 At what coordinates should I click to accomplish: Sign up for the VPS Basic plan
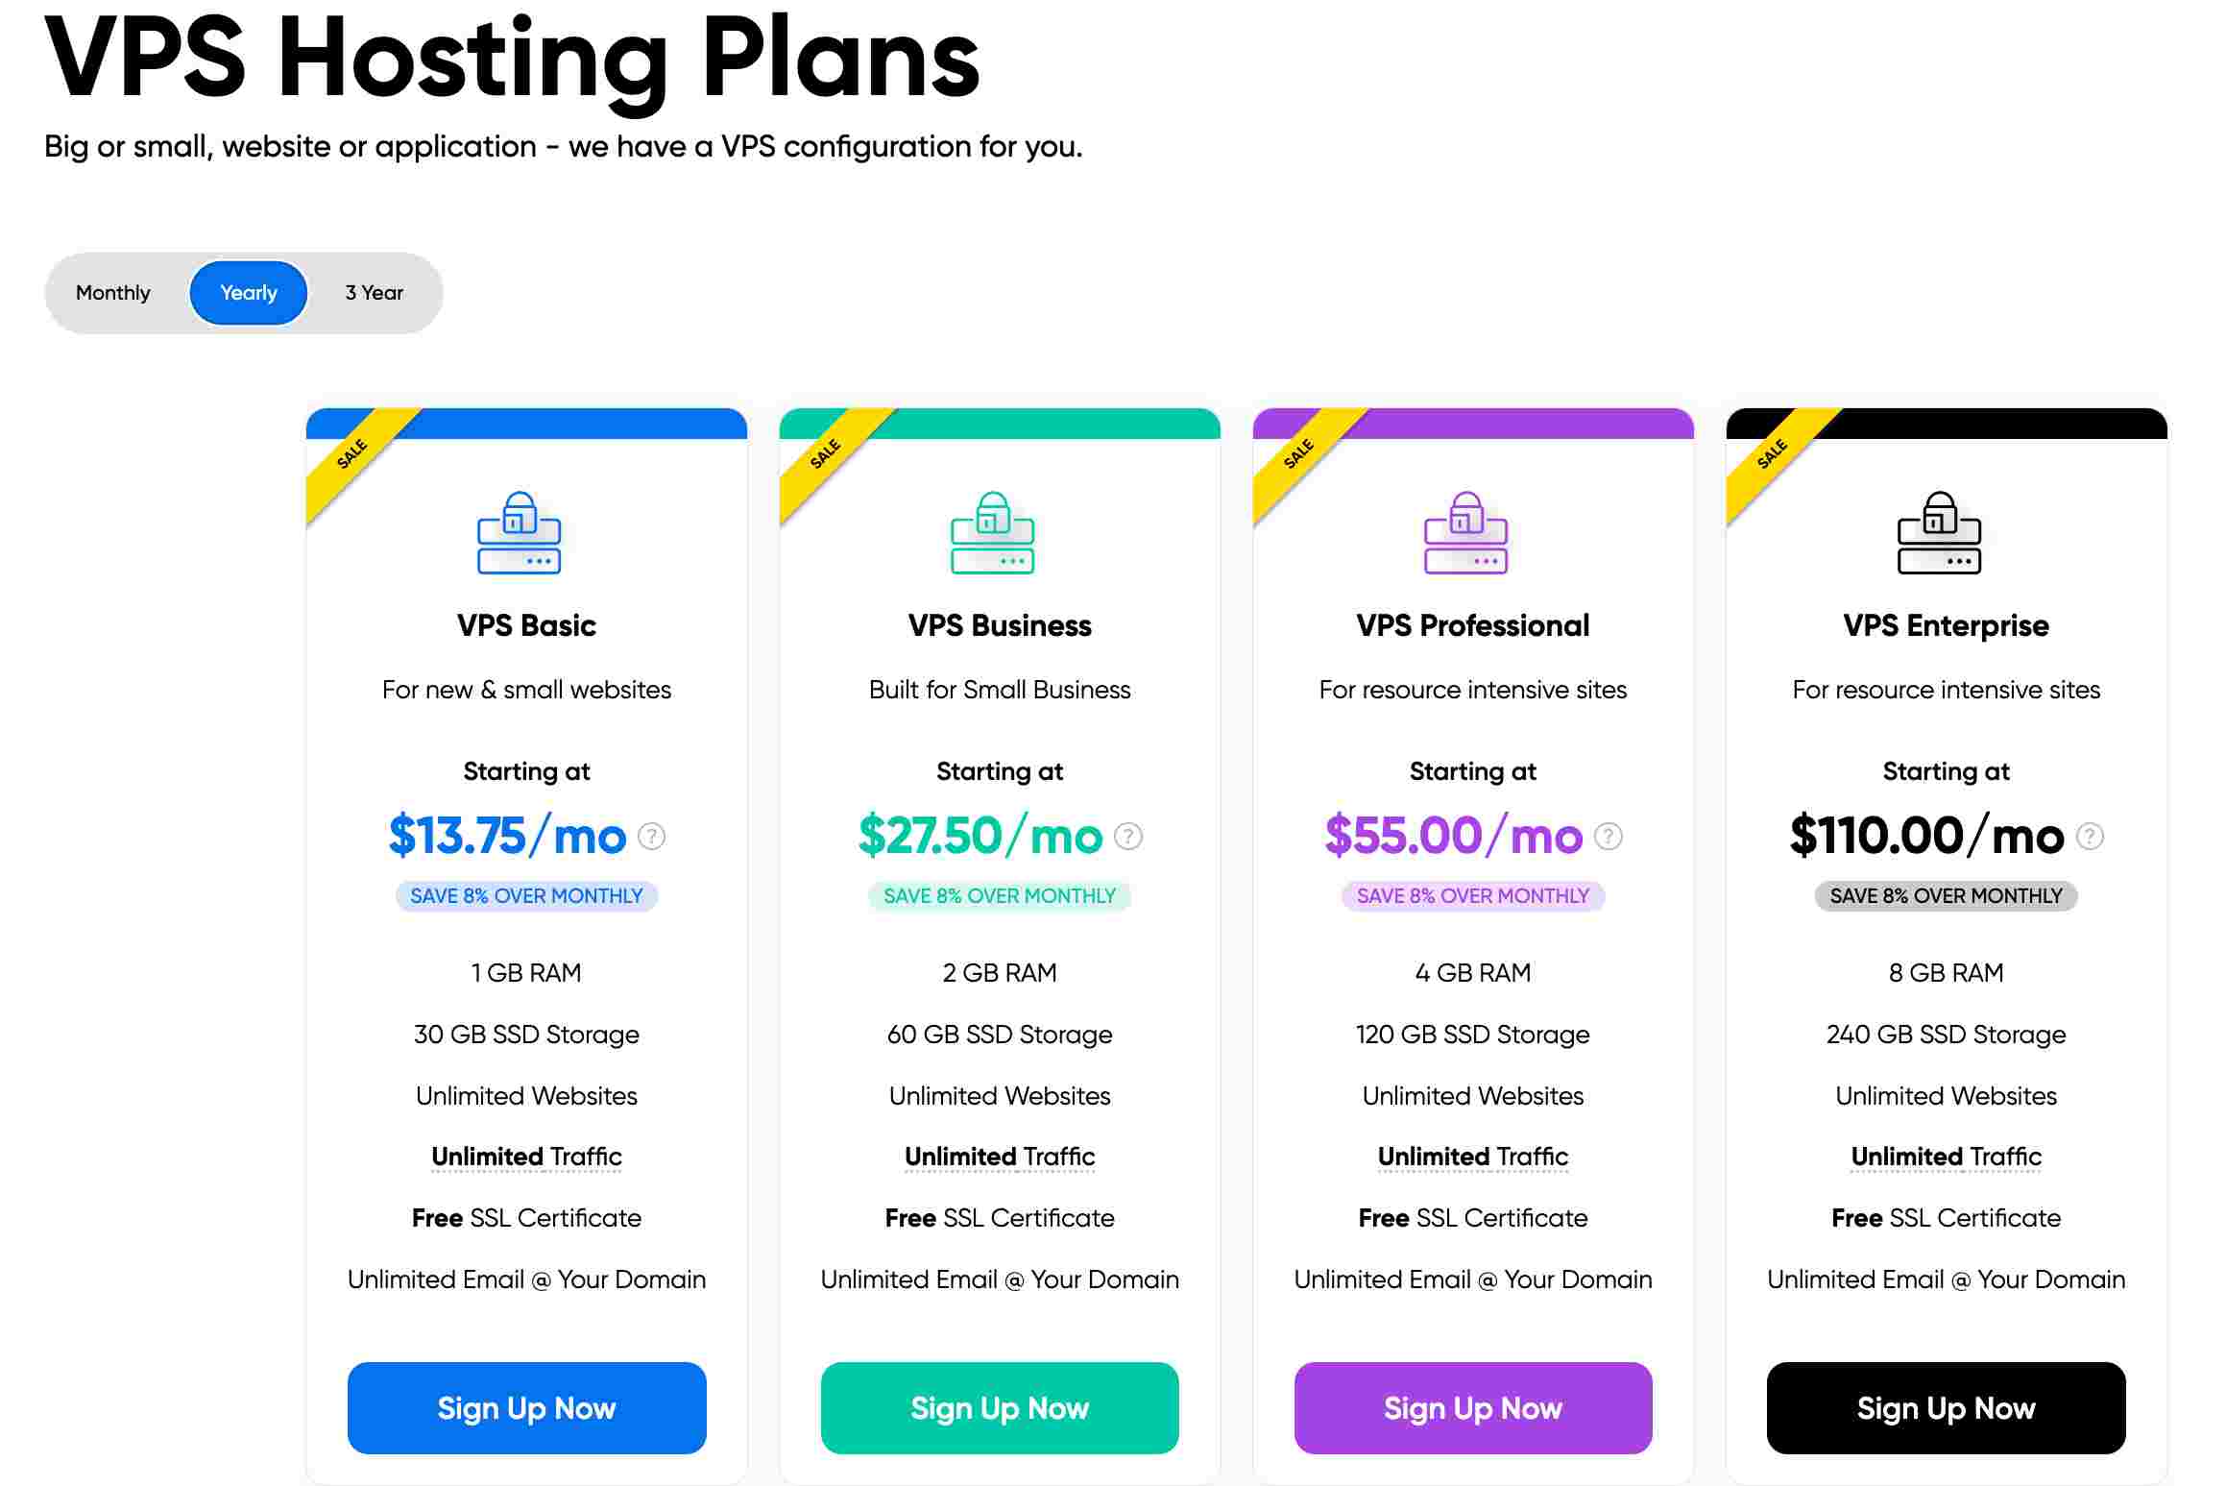pos(527,1408)
